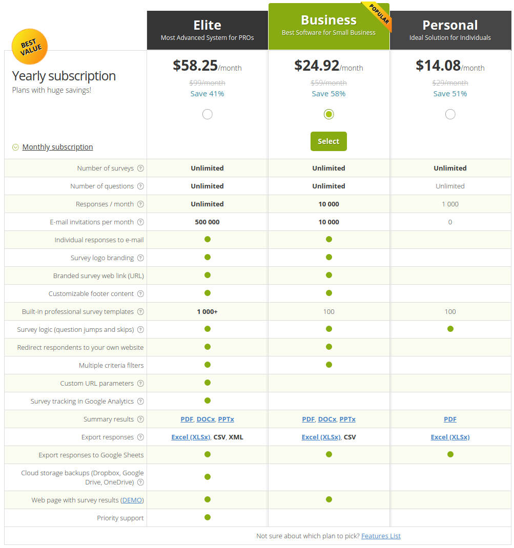
Task: Open the Features List link
Action: point(381,536)
